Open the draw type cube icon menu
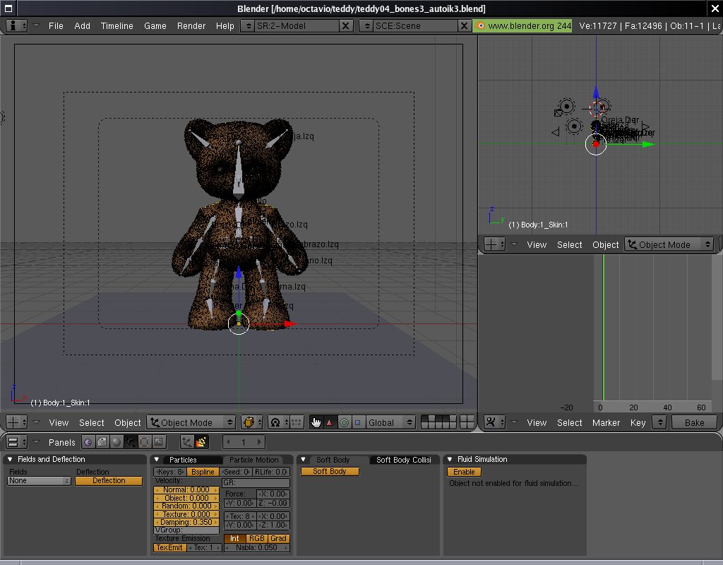Viewport: 723px width, 565px height. [251, 422]
